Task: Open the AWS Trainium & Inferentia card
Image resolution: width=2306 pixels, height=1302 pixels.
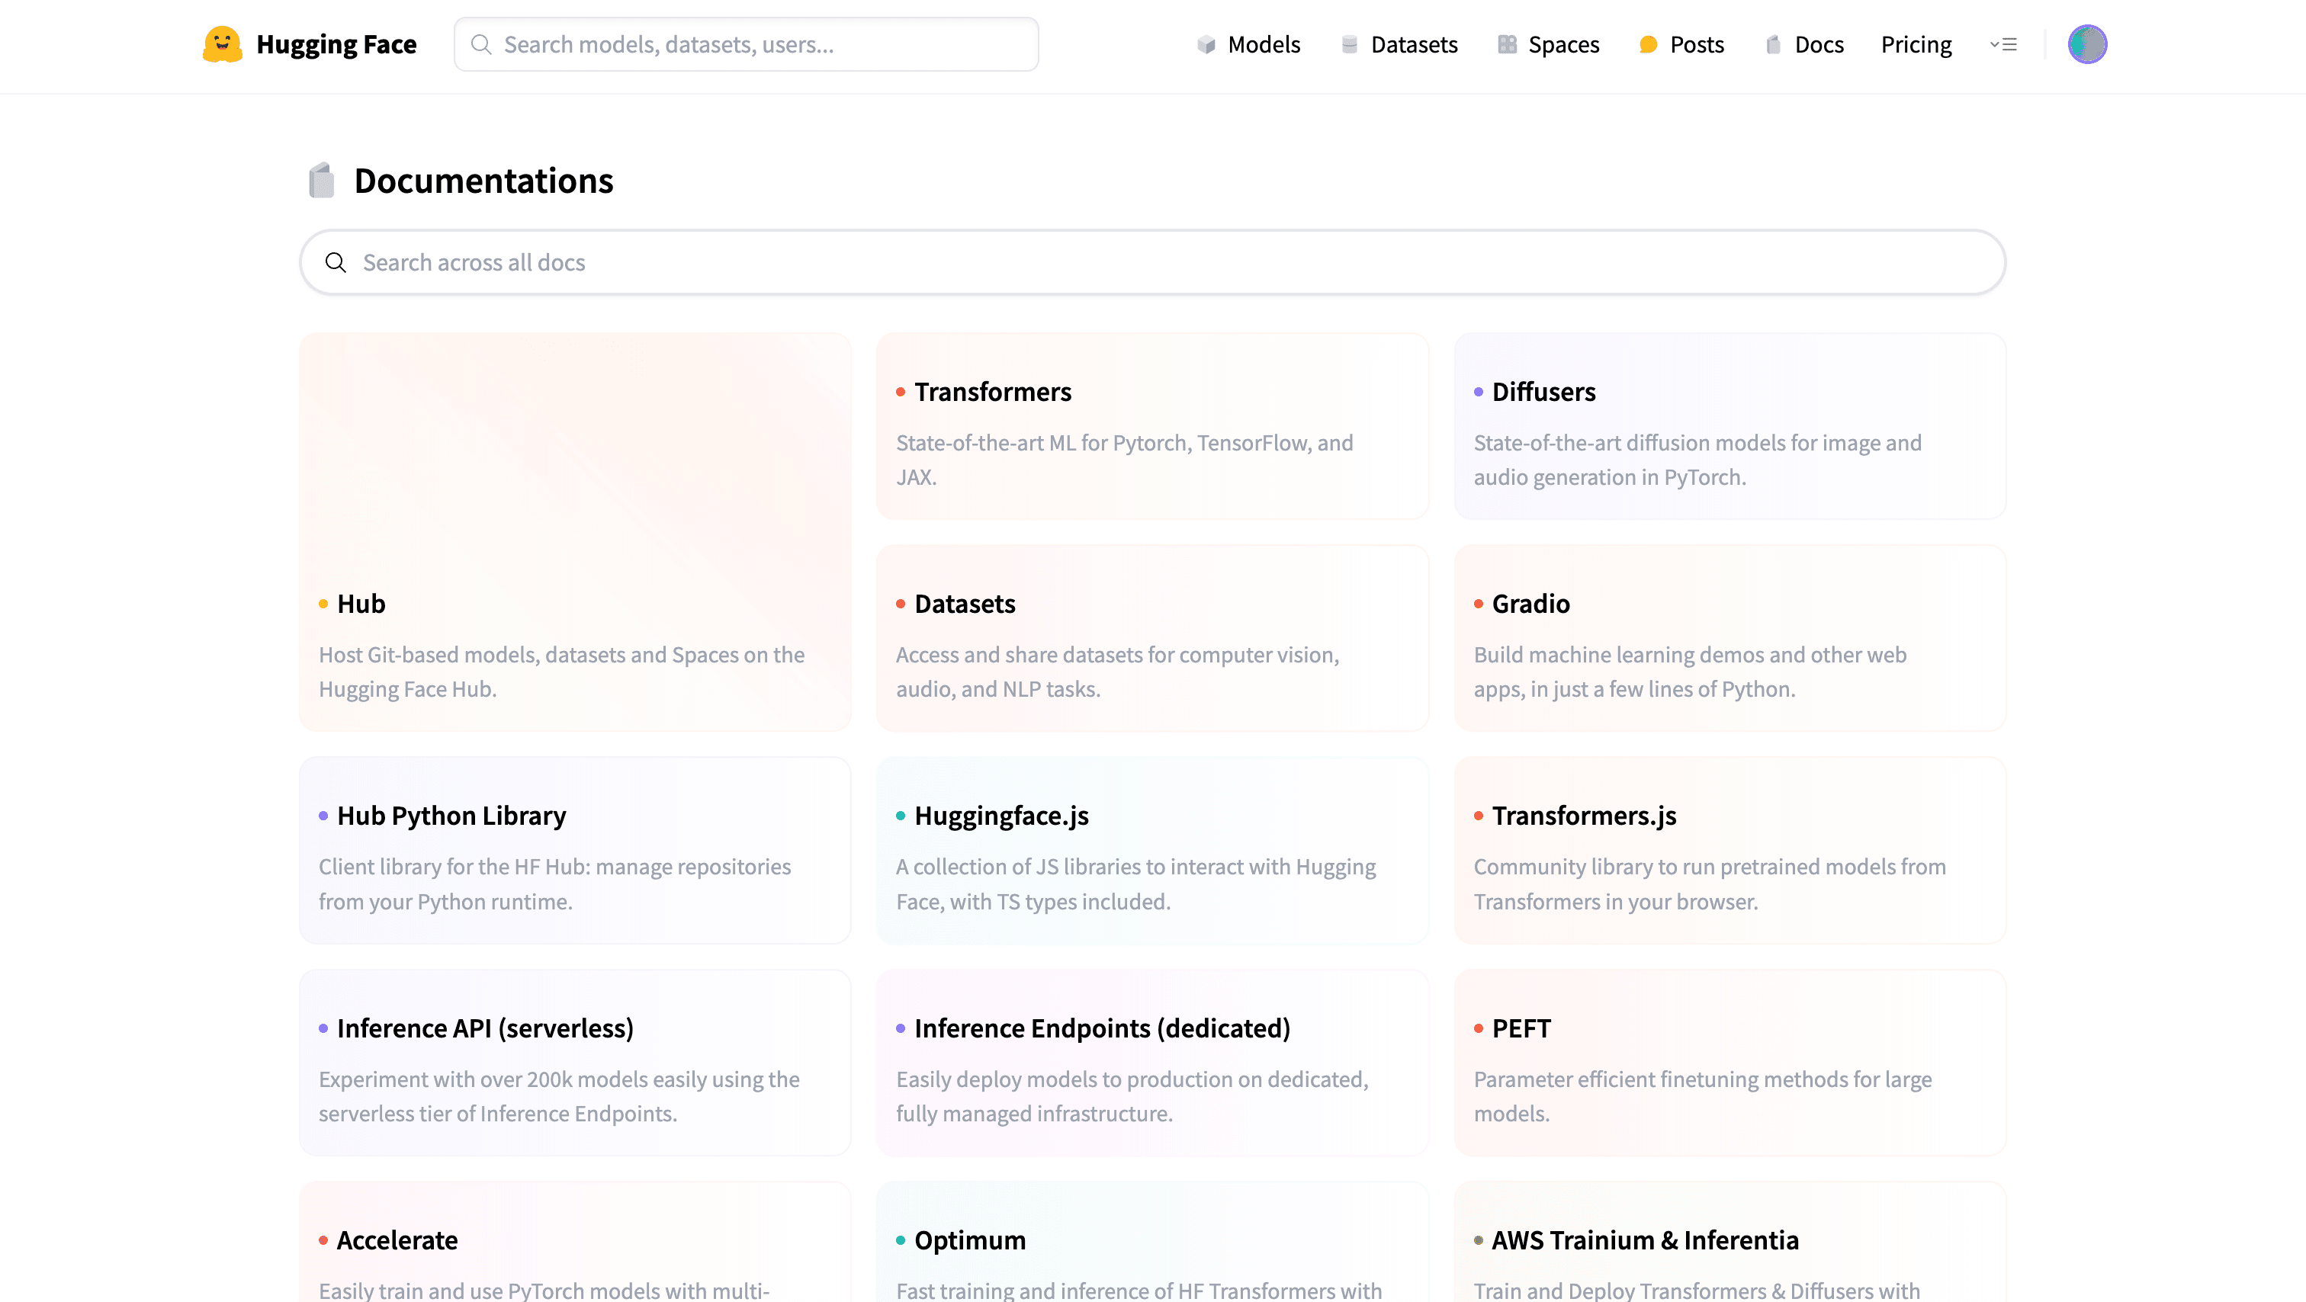Action: tap(1729, 1242)
